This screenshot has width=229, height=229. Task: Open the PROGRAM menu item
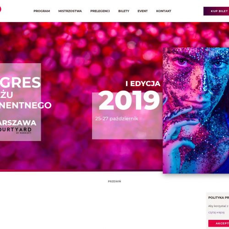tap(42, 11)
